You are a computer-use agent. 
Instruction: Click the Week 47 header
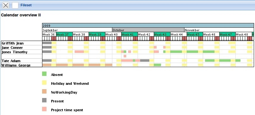[x=227, y=34]
